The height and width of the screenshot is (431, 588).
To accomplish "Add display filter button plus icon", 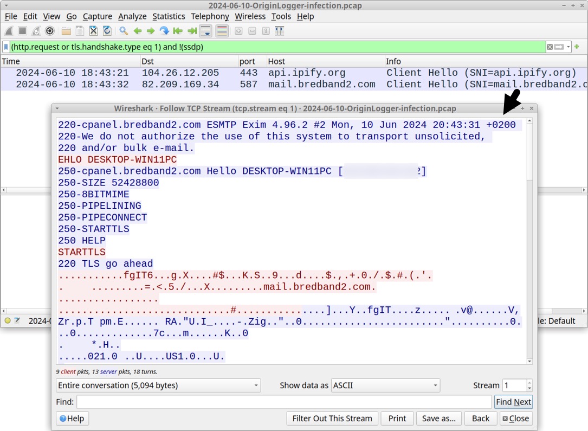I will 577,47.
